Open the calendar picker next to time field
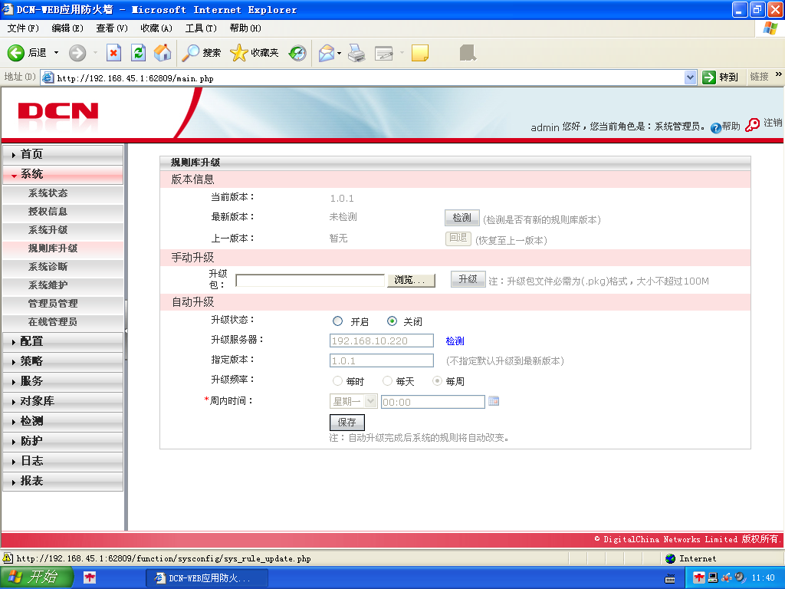This screenshot has height=589, width=785. pos(494,401)
